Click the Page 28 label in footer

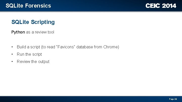point(173,99)
